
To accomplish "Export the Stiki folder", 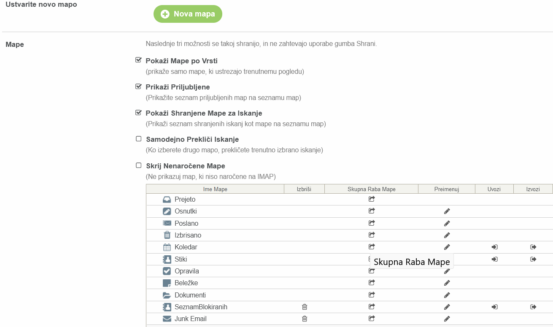I will 533,259.
